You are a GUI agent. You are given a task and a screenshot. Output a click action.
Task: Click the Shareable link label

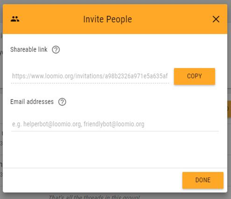pyautogui.click(x=29, y=50)
